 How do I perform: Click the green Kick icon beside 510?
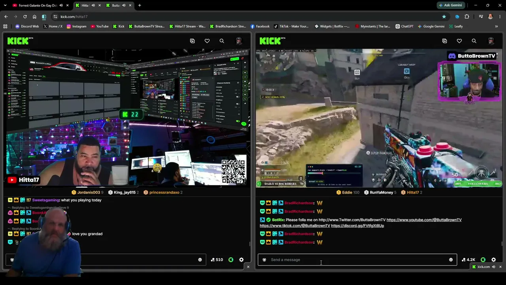tap(231, 260)
